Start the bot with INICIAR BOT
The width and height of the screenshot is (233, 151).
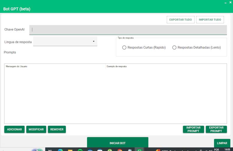click(x=118, y=143)
